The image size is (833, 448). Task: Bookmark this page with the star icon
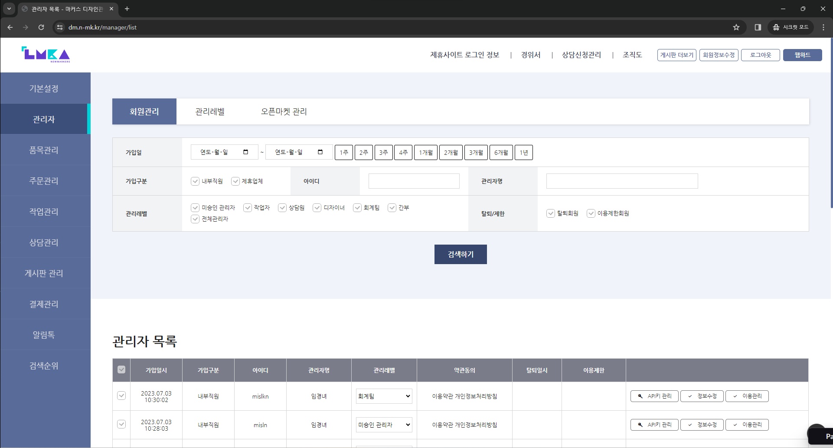(x=736, y=27)
